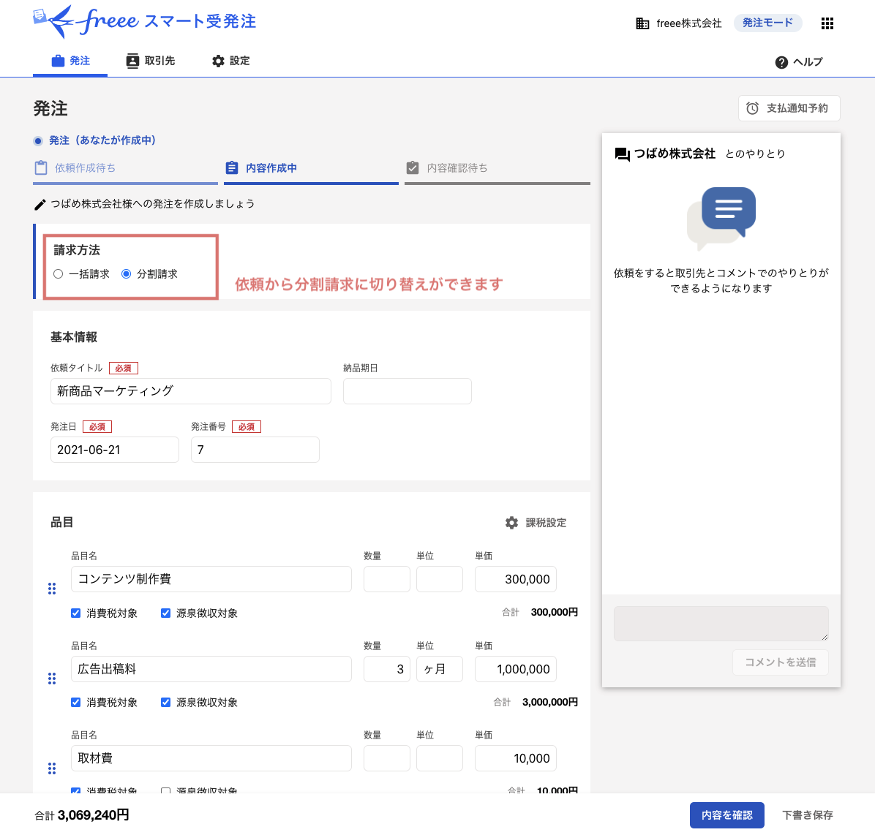Open the ヘルプ help icon
875x835 pixels.
pos(781,62)
